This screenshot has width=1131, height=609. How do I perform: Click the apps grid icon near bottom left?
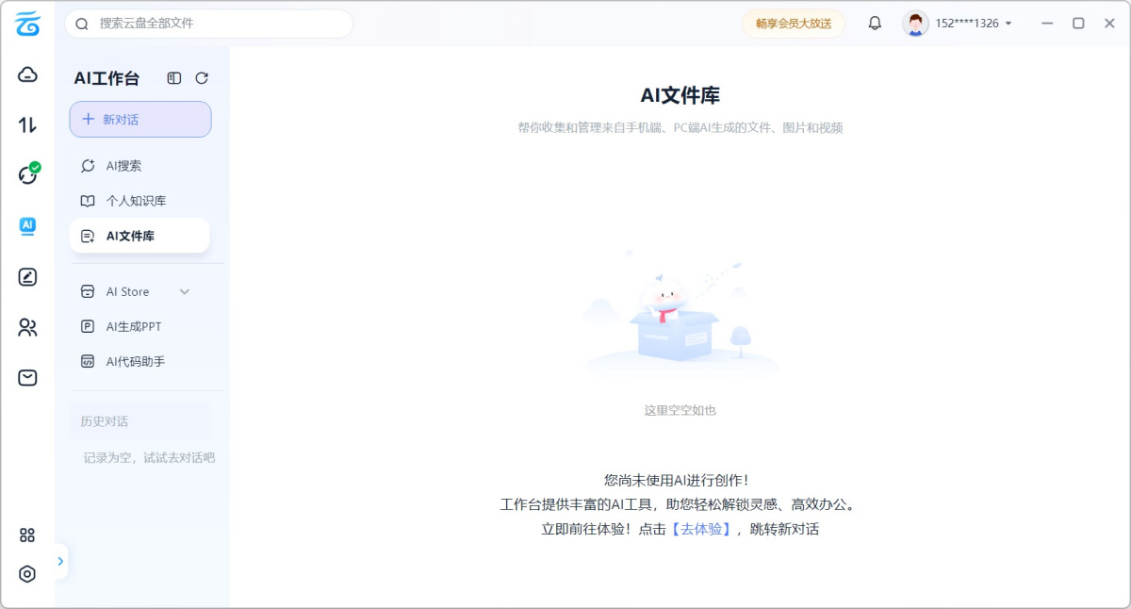coord(27,535)
